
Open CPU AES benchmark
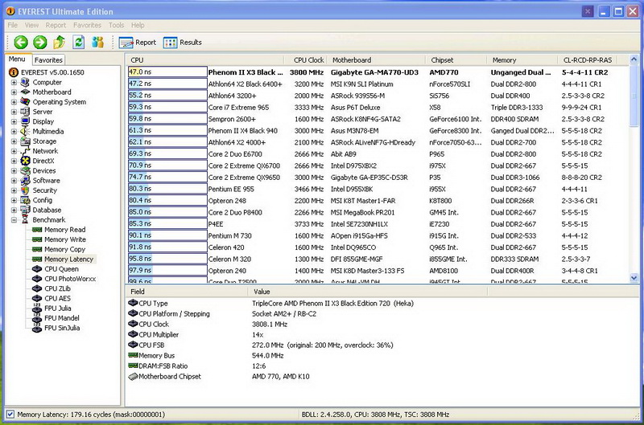click(x=57, y=298)
